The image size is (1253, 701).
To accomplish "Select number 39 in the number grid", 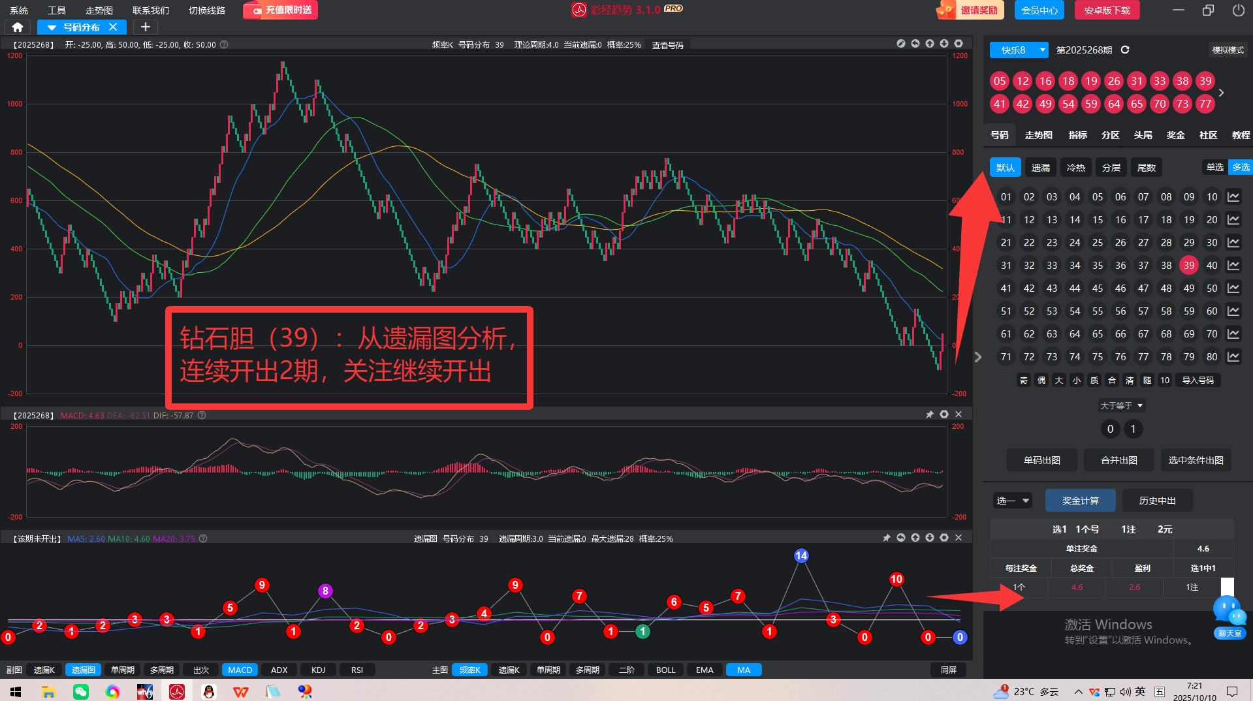I will tap(1188, 266).
